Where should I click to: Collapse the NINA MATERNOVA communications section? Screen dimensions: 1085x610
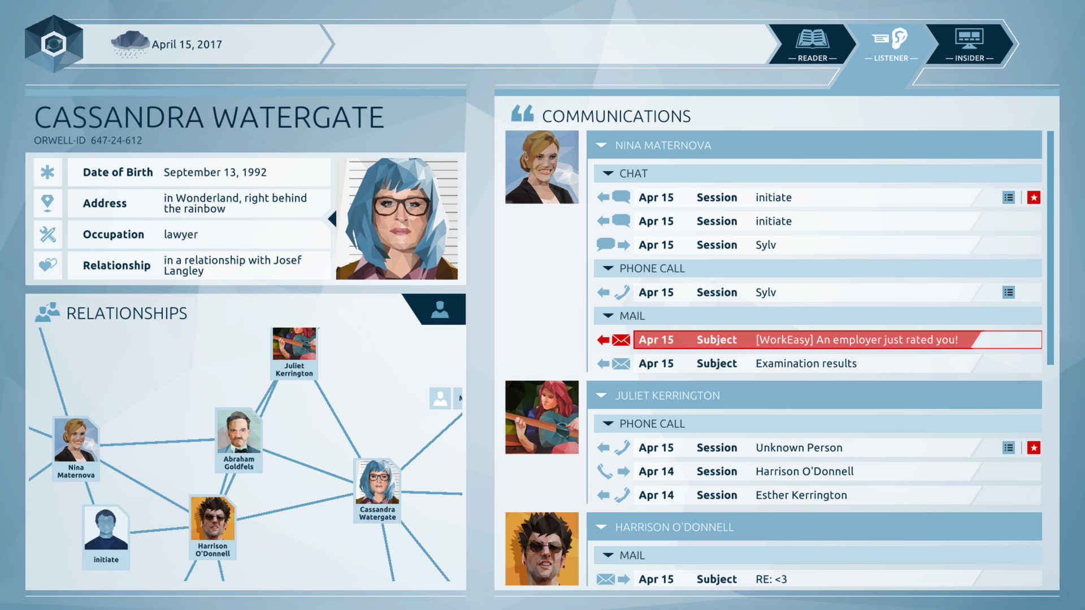click(x=601, y=145)
